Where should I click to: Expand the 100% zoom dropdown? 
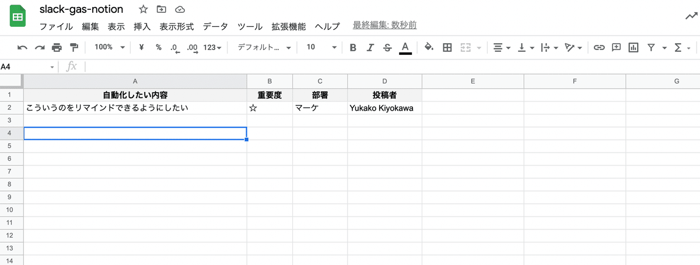110,47
